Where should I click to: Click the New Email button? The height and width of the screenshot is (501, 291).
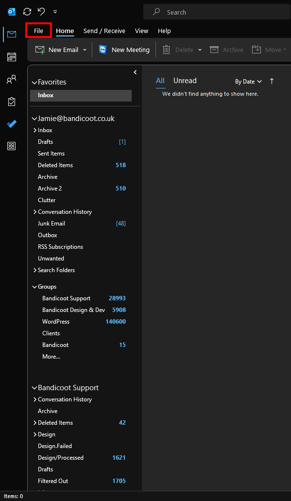coord(56,50)
